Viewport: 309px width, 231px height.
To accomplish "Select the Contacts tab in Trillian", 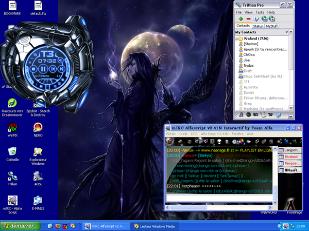I will coord(243,26).
